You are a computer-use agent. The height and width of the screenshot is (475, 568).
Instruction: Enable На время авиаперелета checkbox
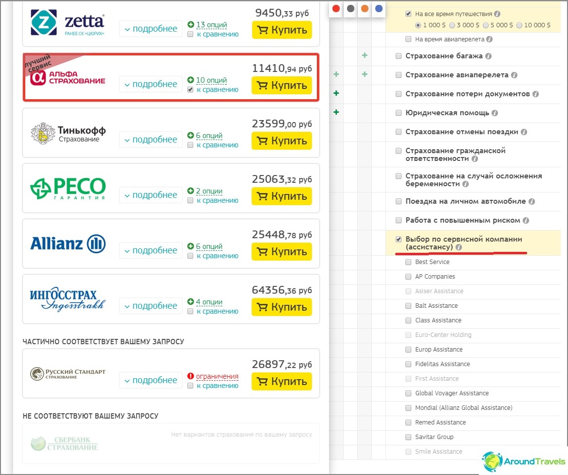408,39
